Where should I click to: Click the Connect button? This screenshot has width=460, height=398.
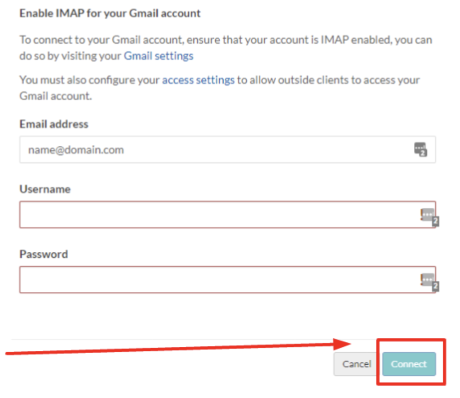(409, 364)
